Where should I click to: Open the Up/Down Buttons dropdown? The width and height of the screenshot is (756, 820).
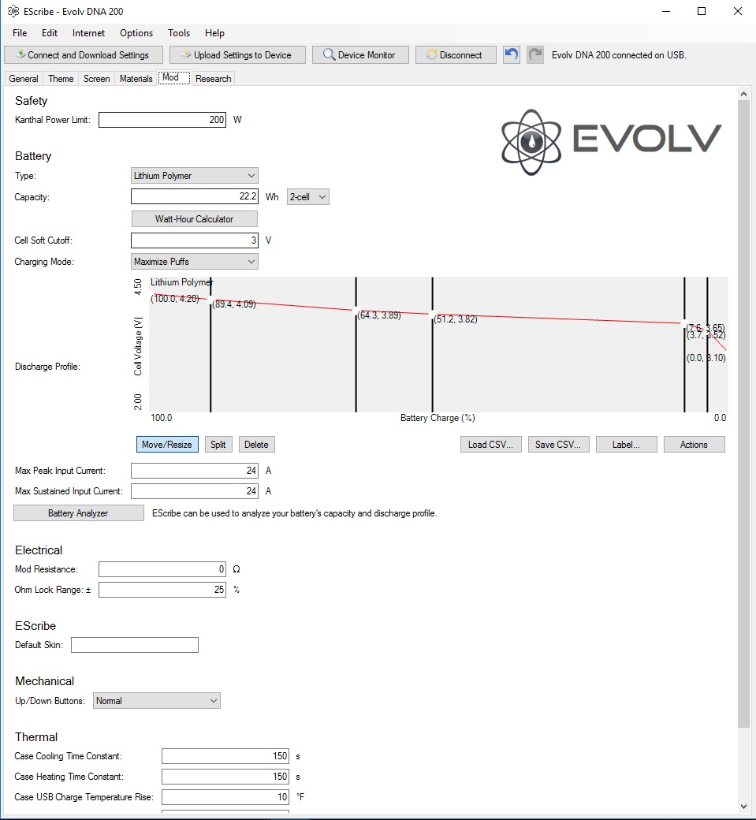pos(156,700)
